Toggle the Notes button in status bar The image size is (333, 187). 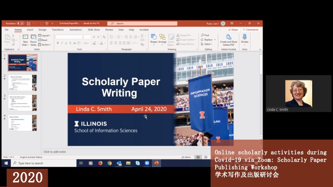click(186, 157)
